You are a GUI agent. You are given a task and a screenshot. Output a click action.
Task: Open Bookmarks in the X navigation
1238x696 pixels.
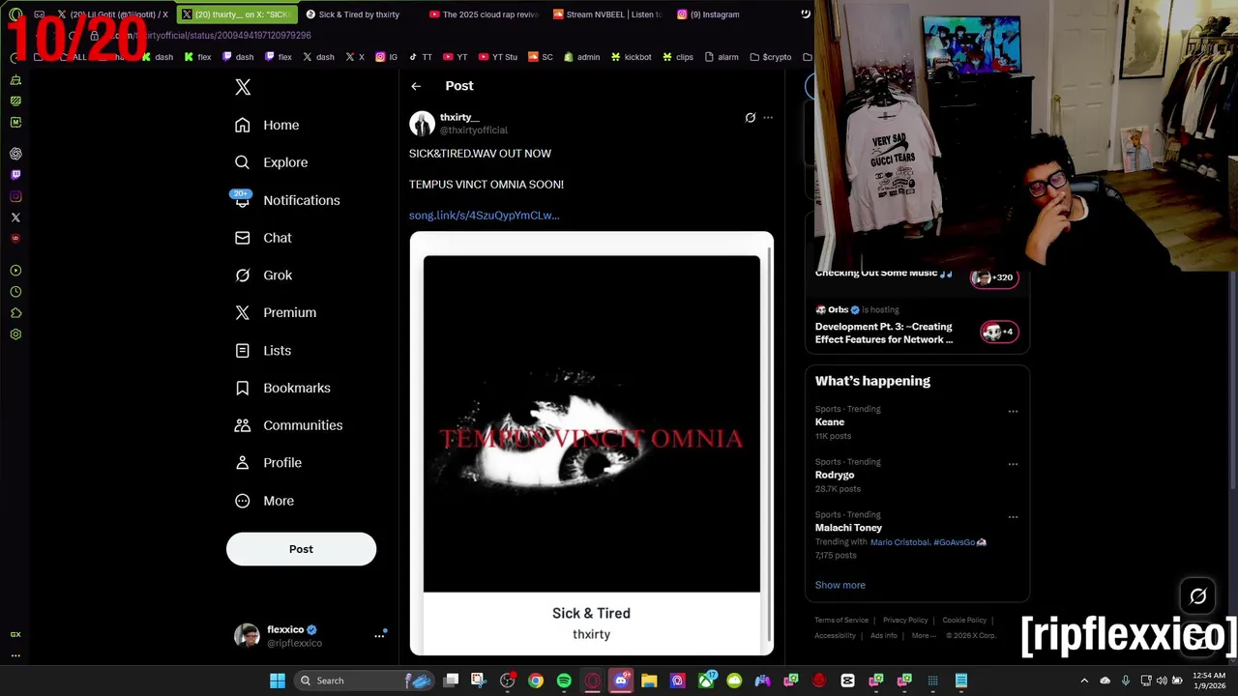point(282,388)
